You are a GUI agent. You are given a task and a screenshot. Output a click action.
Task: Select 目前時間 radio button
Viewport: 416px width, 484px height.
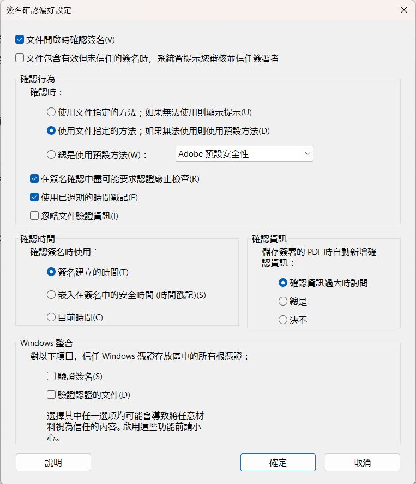(x=51, y=317)
